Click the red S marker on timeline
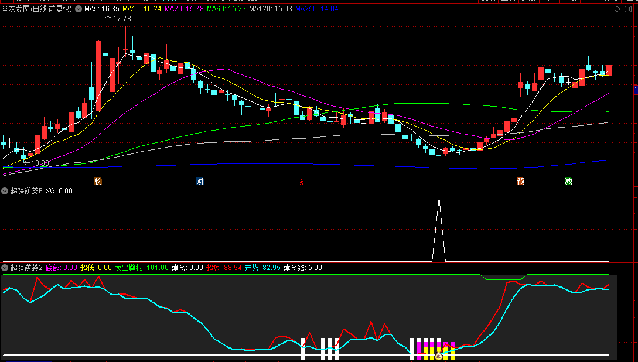Screen dimensions: 638x362 click(x=302, y=182)
